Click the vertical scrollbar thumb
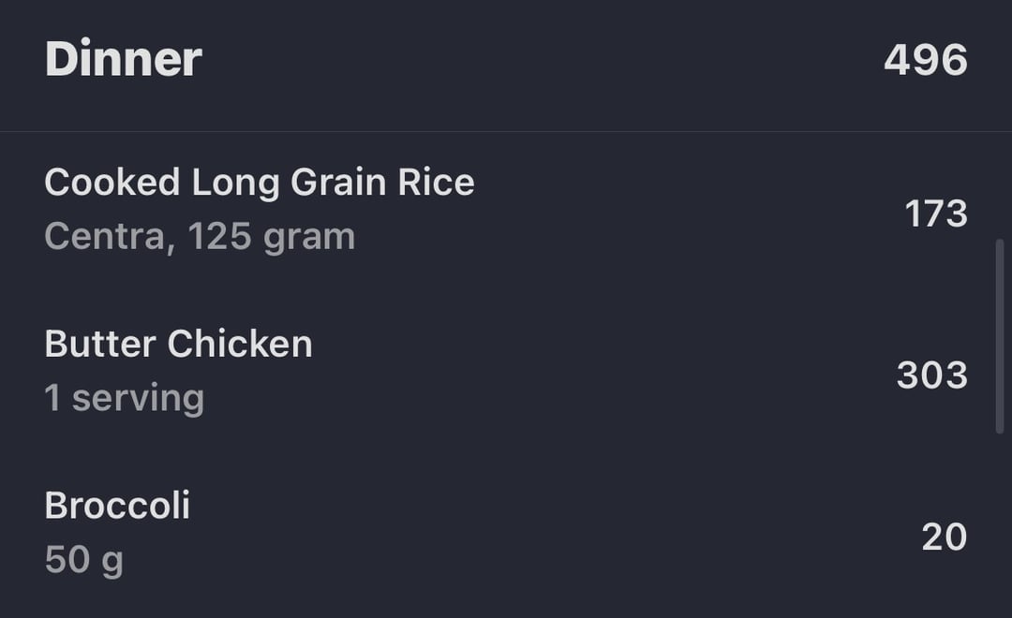Viewport: 1012px width, 618px height. click(1000, 335)
